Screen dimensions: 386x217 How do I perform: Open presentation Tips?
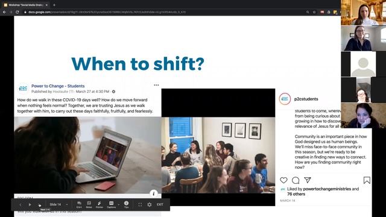pos(126,204)
